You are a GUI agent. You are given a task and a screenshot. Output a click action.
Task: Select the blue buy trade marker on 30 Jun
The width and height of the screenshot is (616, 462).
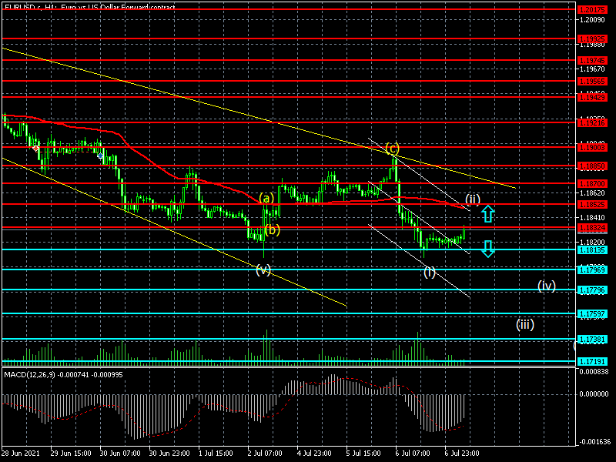coord(101,156)
